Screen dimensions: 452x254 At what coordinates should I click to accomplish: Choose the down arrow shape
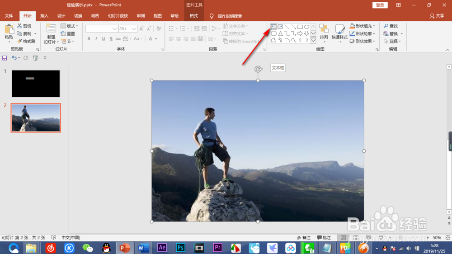(x=307, y=33)
